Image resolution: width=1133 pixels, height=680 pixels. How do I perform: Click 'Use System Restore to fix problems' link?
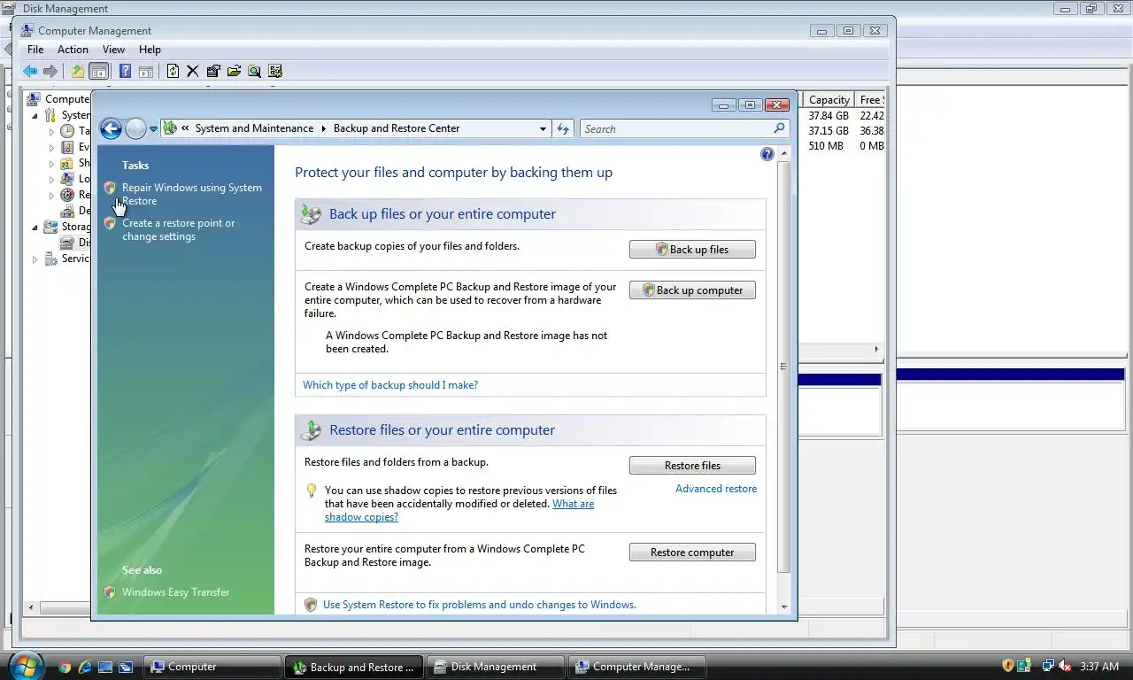479,605
